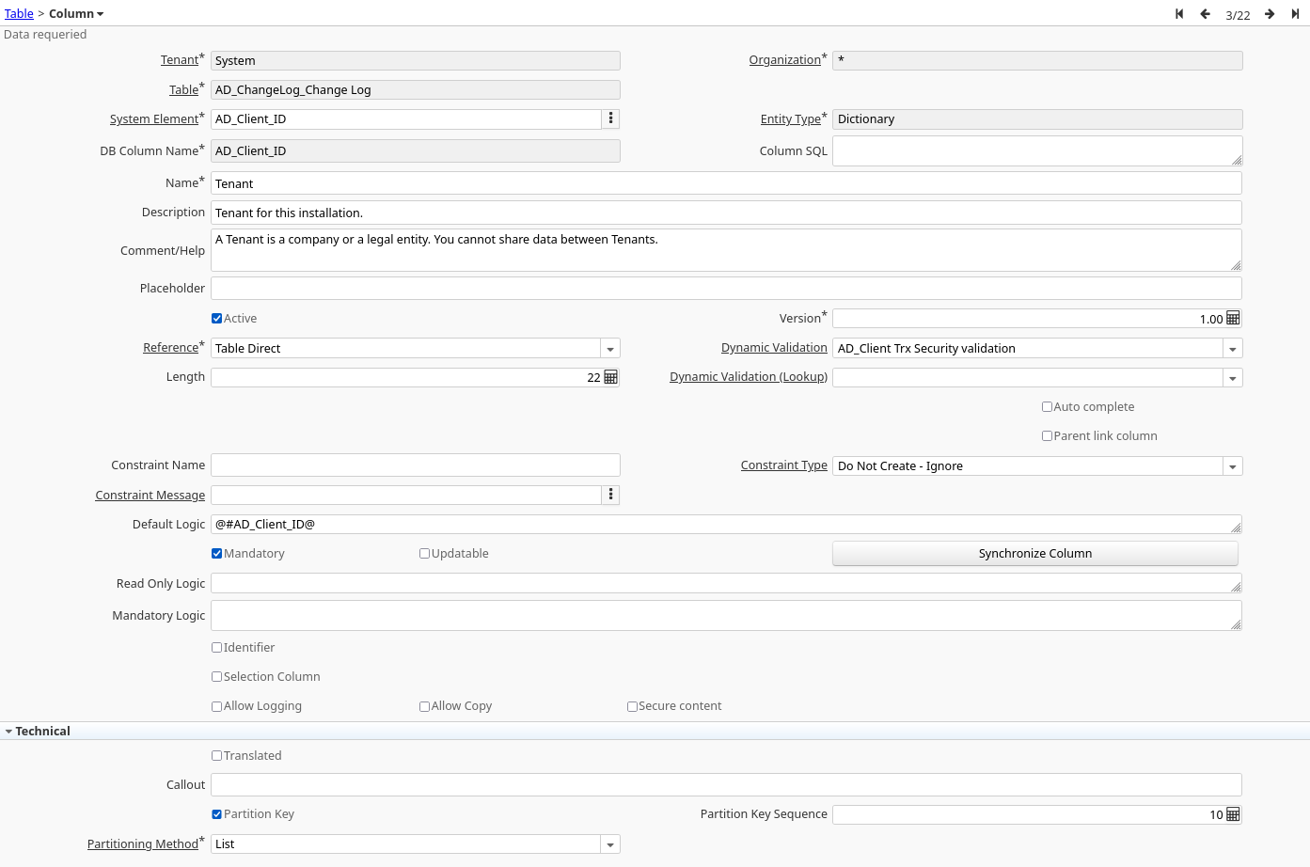Jump to the last record icon
This screenshot has height=867, width=1310.
(1294, 13)
